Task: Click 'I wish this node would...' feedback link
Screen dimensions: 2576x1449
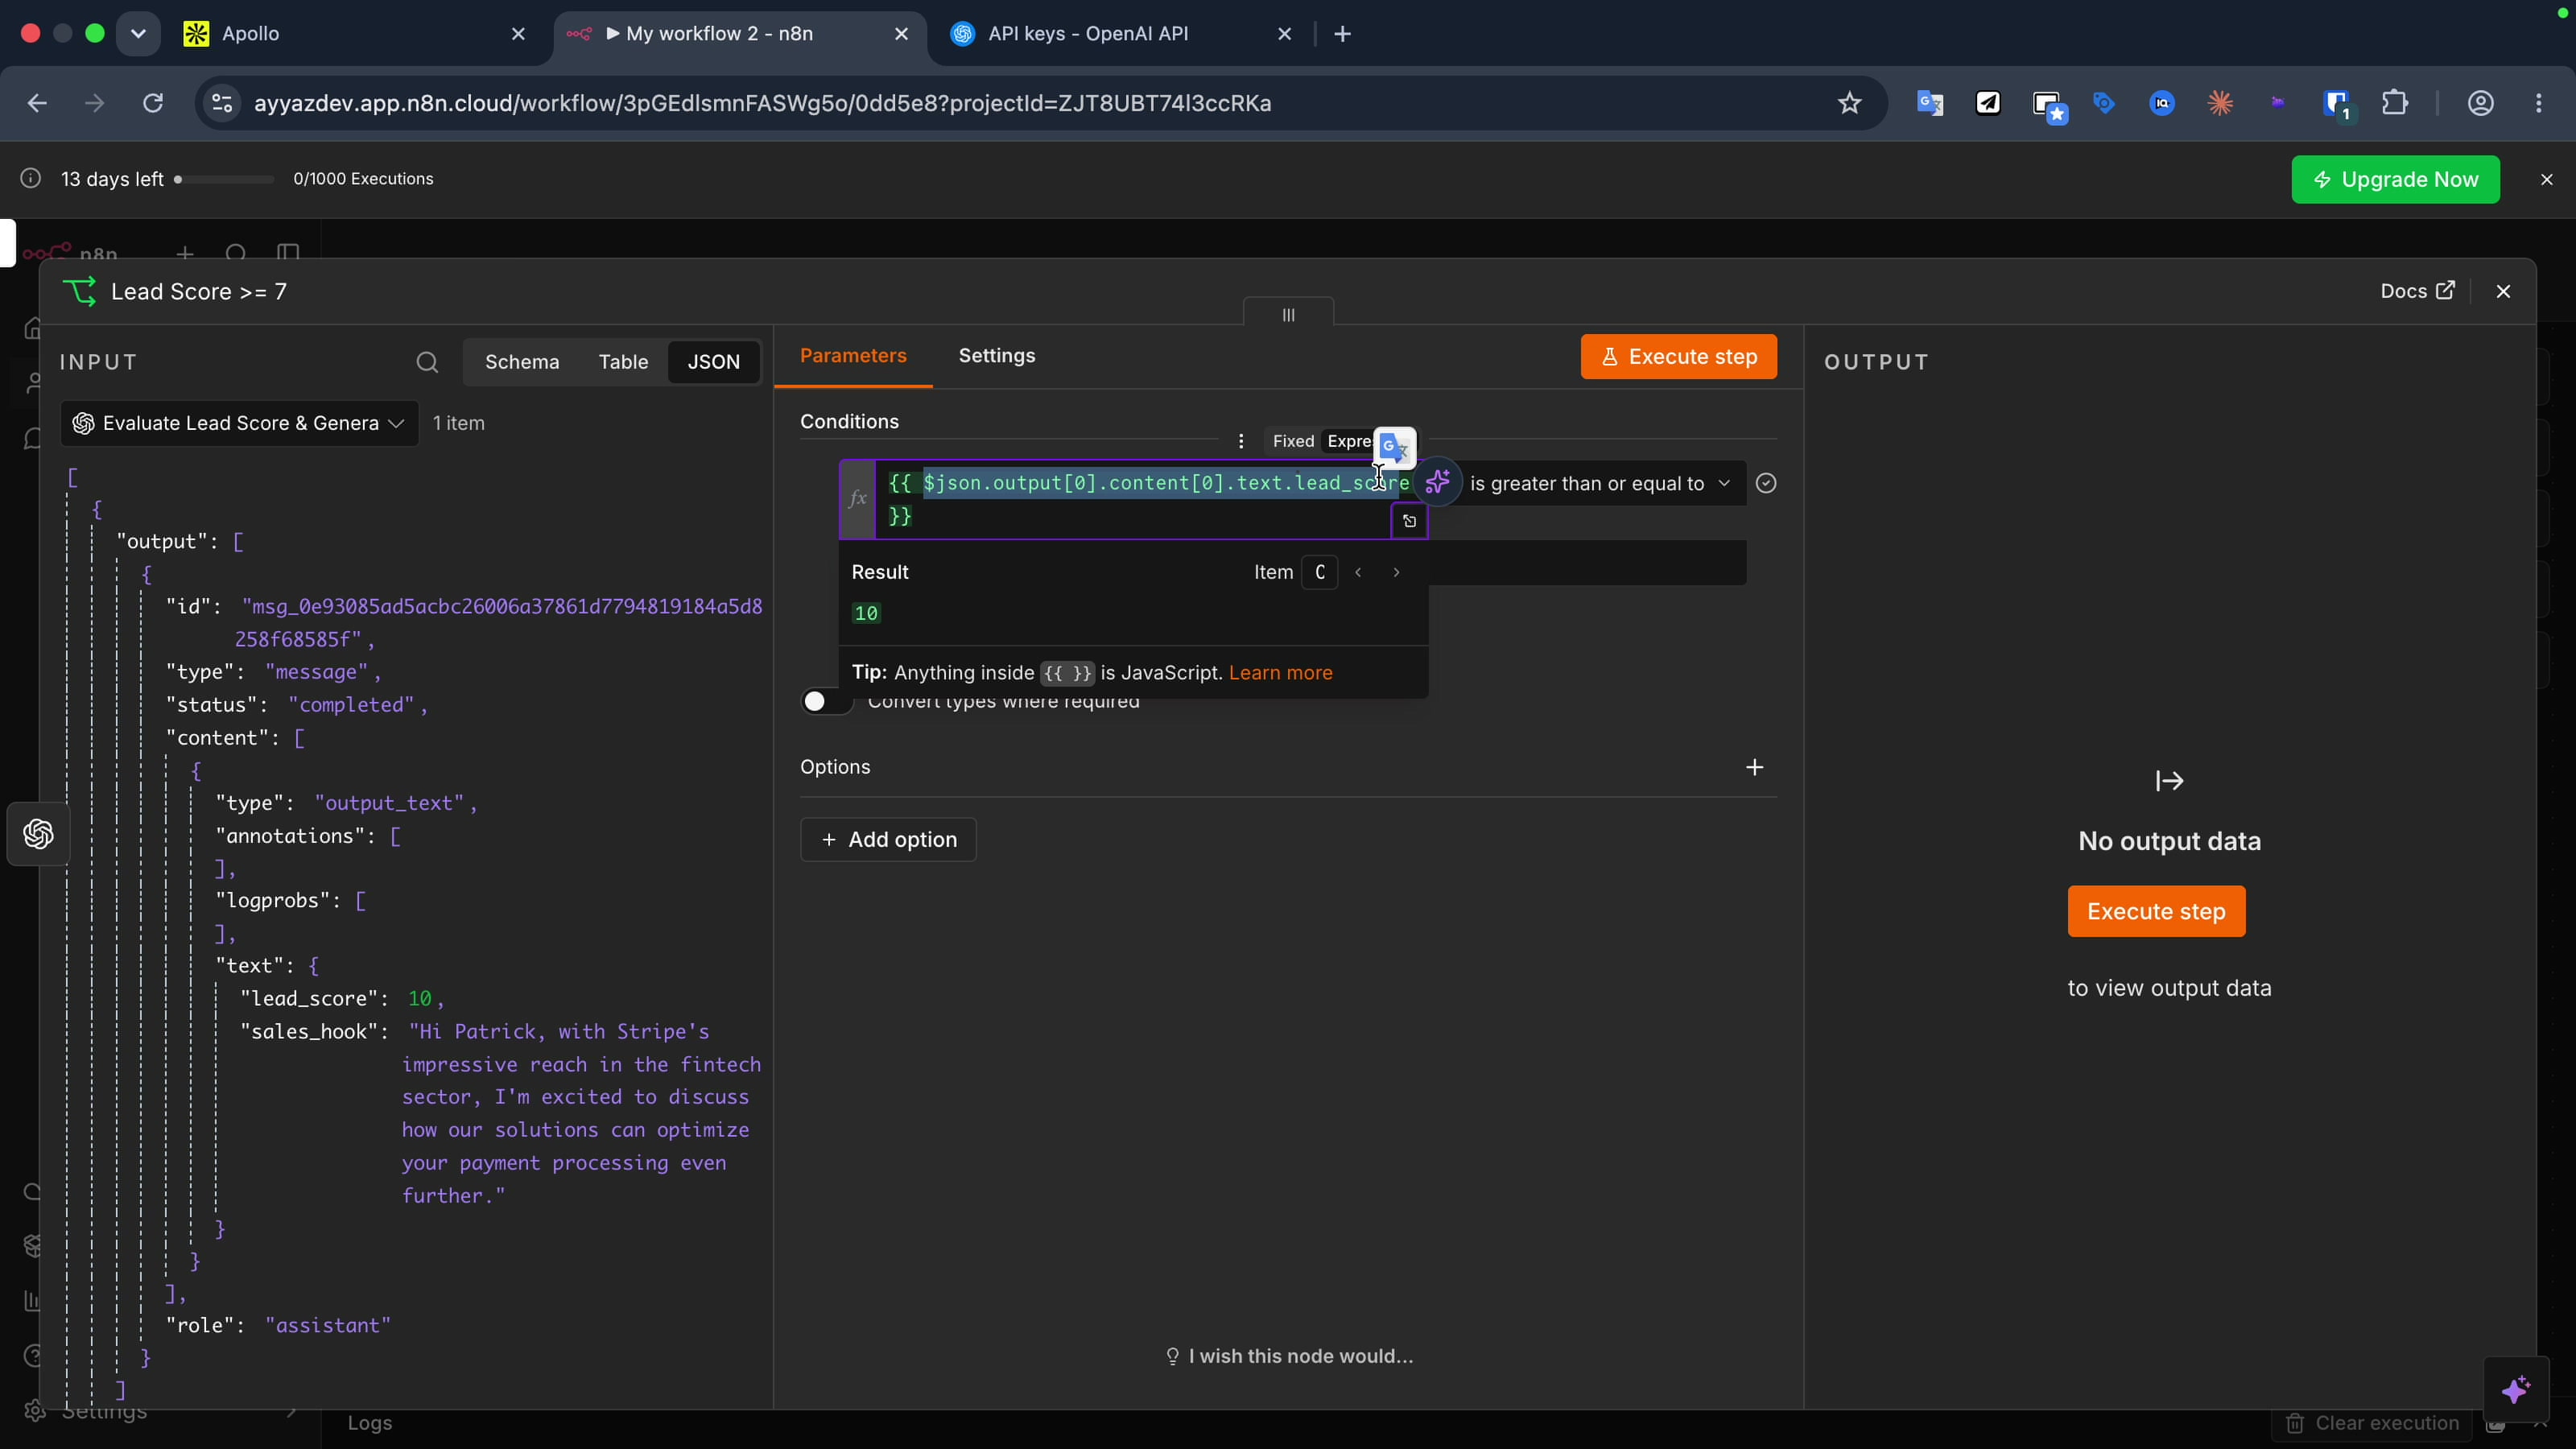Action: coord(1289,1356)
